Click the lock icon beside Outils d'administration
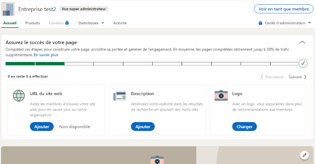 [260, 23]
